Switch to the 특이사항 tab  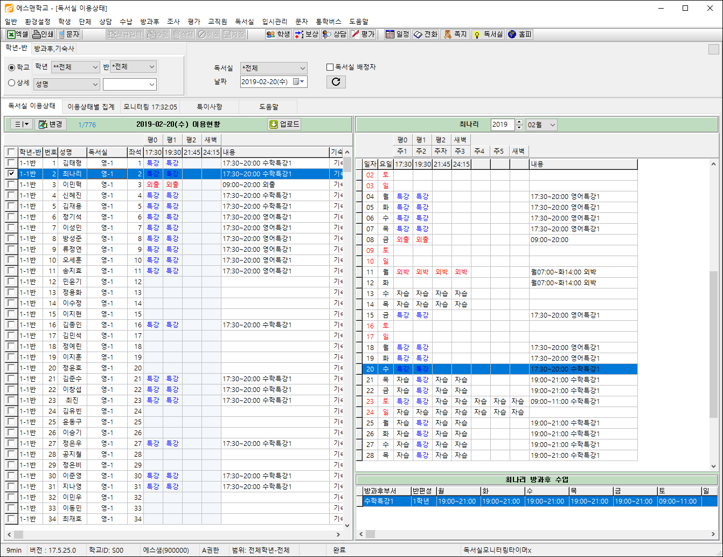[x=210, y=107]
